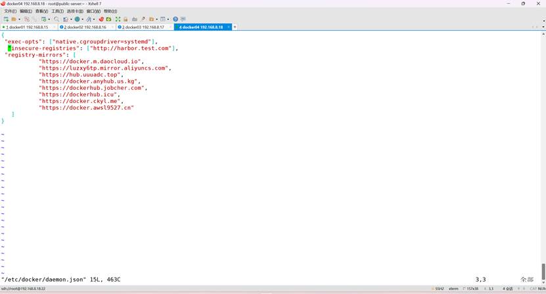This screenshot has width=546, height=294.
Task: Click "https://docker.anyhub.us.kg" mirror line
Action: click(89, 81)
